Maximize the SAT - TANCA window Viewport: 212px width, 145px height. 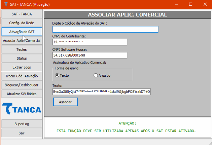coord(190,4)
